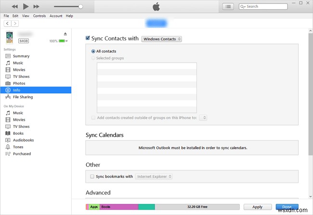Click the rewind previous track button
The width and height of the screenshot is (313, 215).
14,7
